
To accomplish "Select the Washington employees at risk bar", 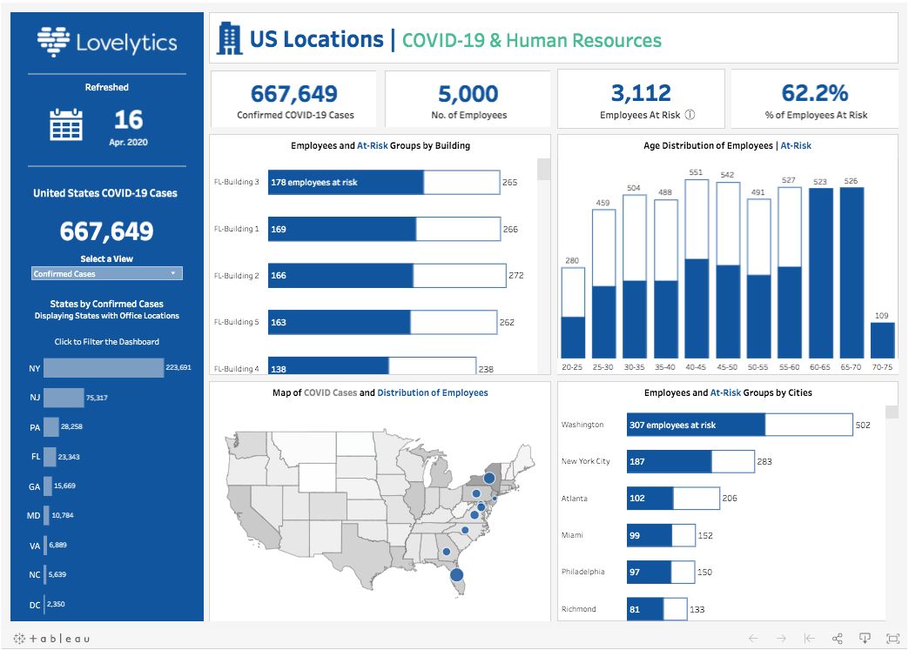I will 695,425.
